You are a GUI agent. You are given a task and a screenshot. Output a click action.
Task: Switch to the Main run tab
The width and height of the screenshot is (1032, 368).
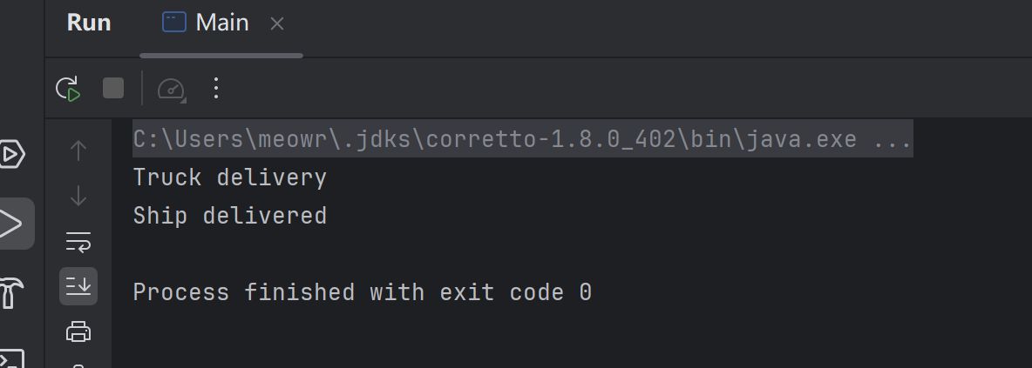tap(207, 23)
